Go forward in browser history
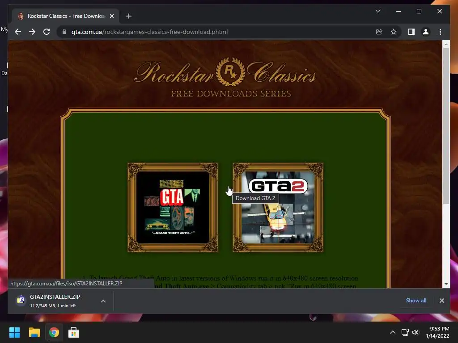This screenshot has width=458, height=343. pyautogui.click(x=32, y=32)
